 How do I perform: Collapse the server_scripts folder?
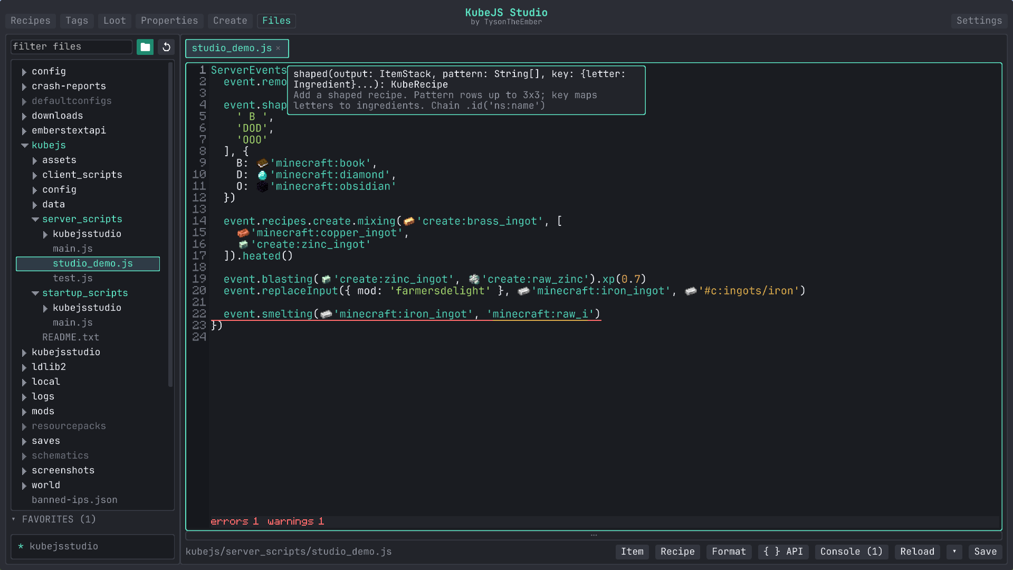[35, 219]
